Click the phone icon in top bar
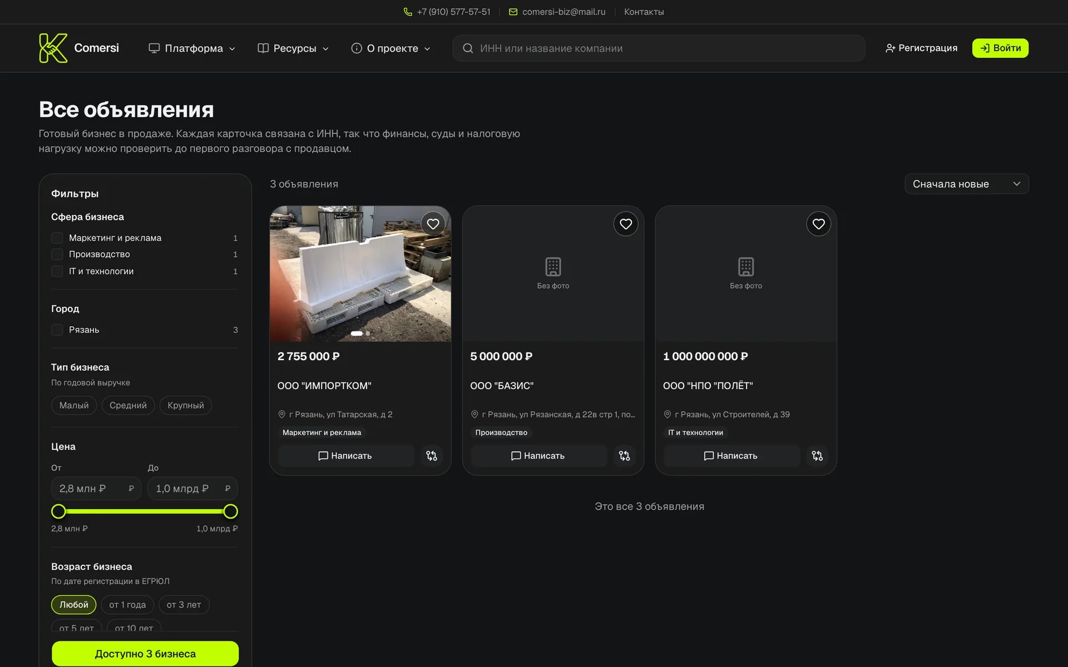This screenshot has width=1068, height=667. [408, 12]
